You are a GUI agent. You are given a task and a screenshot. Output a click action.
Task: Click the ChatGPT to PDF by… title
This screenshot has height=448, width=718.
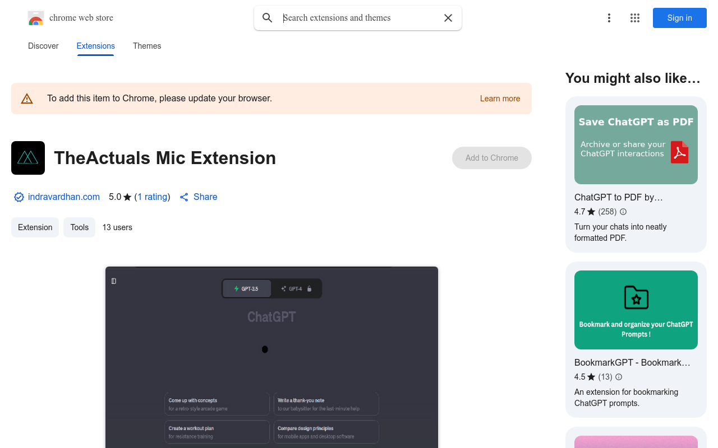click(619, 198)
